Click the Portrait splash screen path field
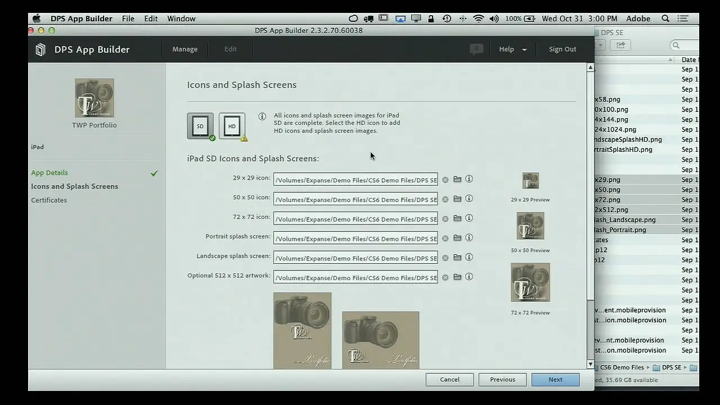 click(x=355, y=238)
